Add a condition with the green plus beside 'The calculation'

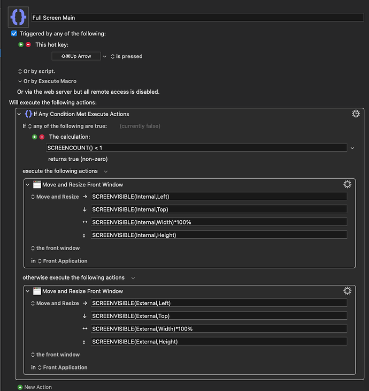(35, 137)
